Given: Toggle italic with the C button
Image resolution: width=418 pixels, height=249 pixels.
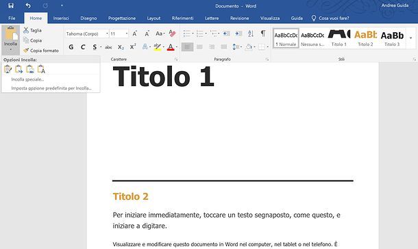Looking at the screenshot, I should [x=83, y=47].
